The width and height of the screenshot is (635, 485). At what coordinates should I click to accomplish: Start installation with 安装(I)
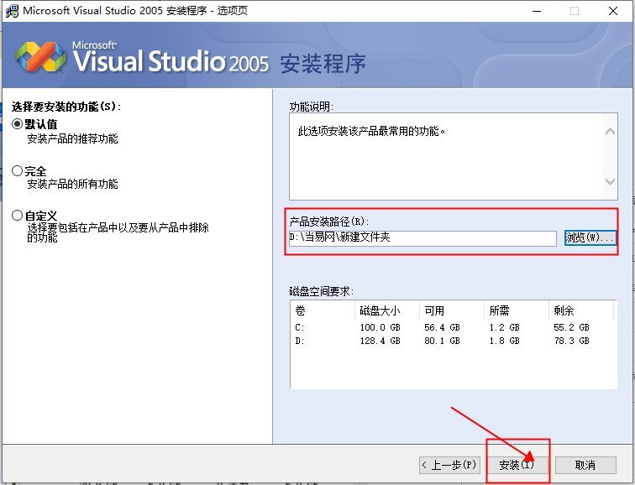517,465
